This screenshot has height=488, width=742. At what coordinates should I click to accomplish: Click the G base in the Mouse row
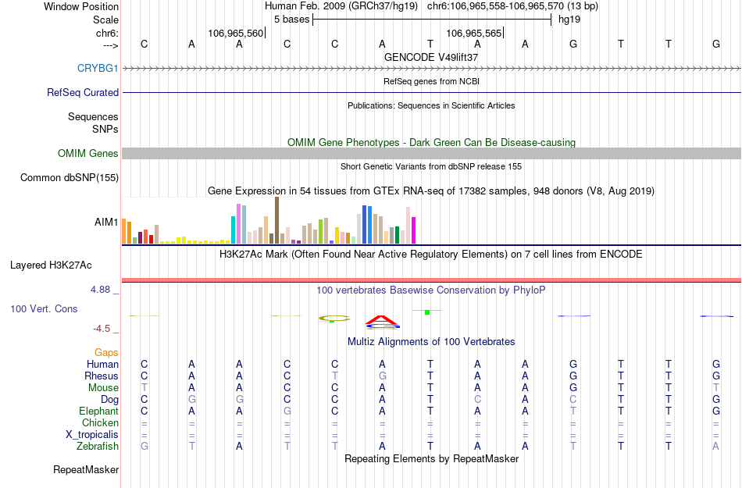tap(573, 387)
